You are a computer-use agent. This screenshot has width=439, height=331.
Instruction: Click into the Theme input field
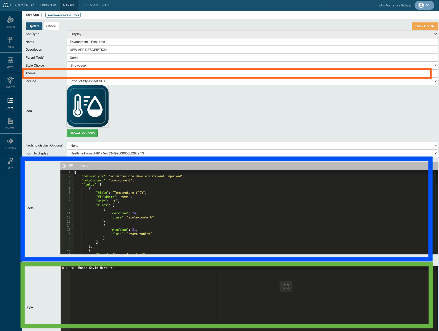[252, 73]
